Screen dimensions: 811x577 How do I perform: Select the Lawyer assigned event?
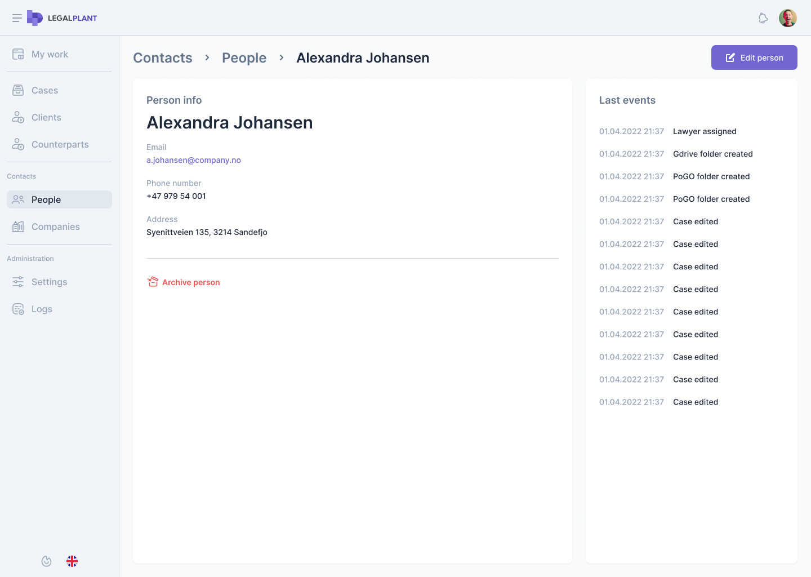pos(705,131)
